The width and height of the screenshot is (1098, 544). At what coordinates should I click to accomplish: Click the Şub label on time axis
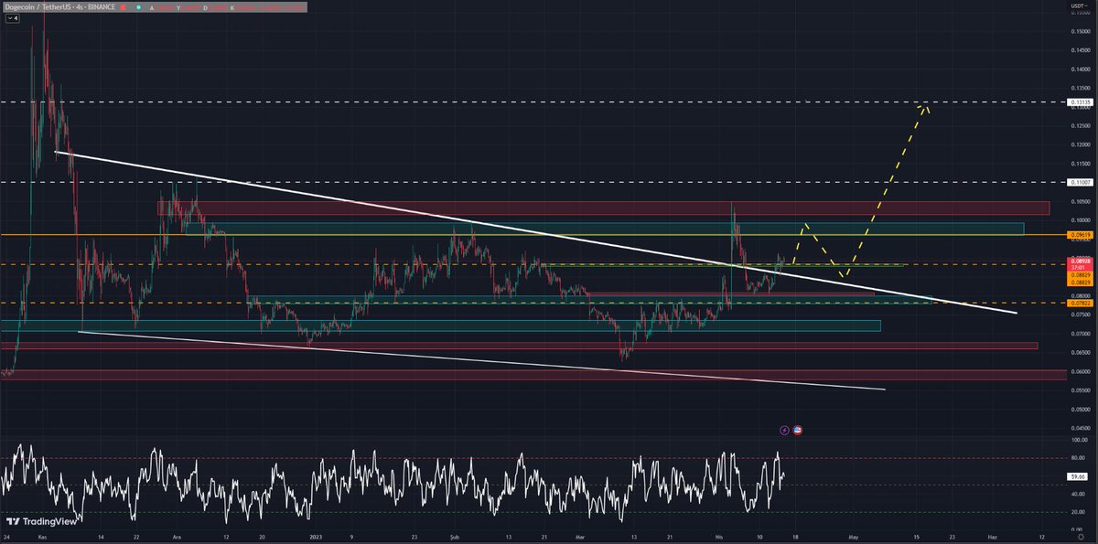[456, 539]
